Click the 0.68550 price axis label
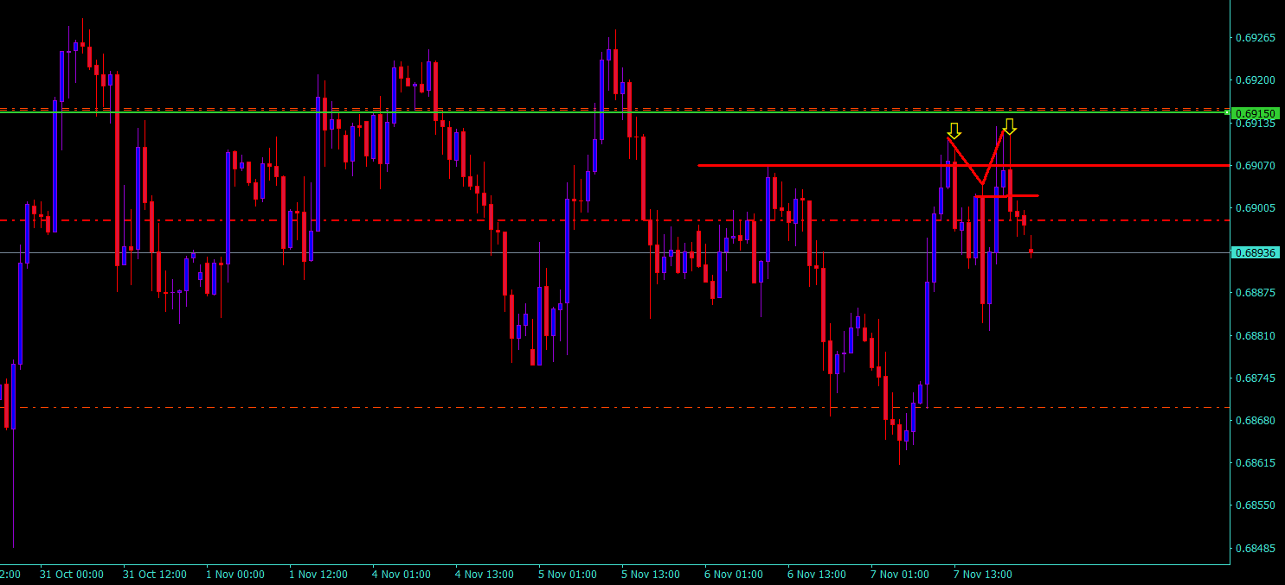The height and width of the screenshot is (585, 1285). pos(1255,506)
